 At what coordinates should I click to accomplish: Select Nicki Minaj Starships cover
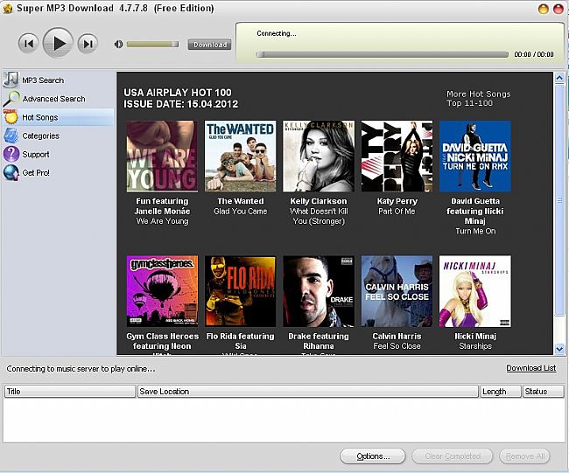click(475, 291)
